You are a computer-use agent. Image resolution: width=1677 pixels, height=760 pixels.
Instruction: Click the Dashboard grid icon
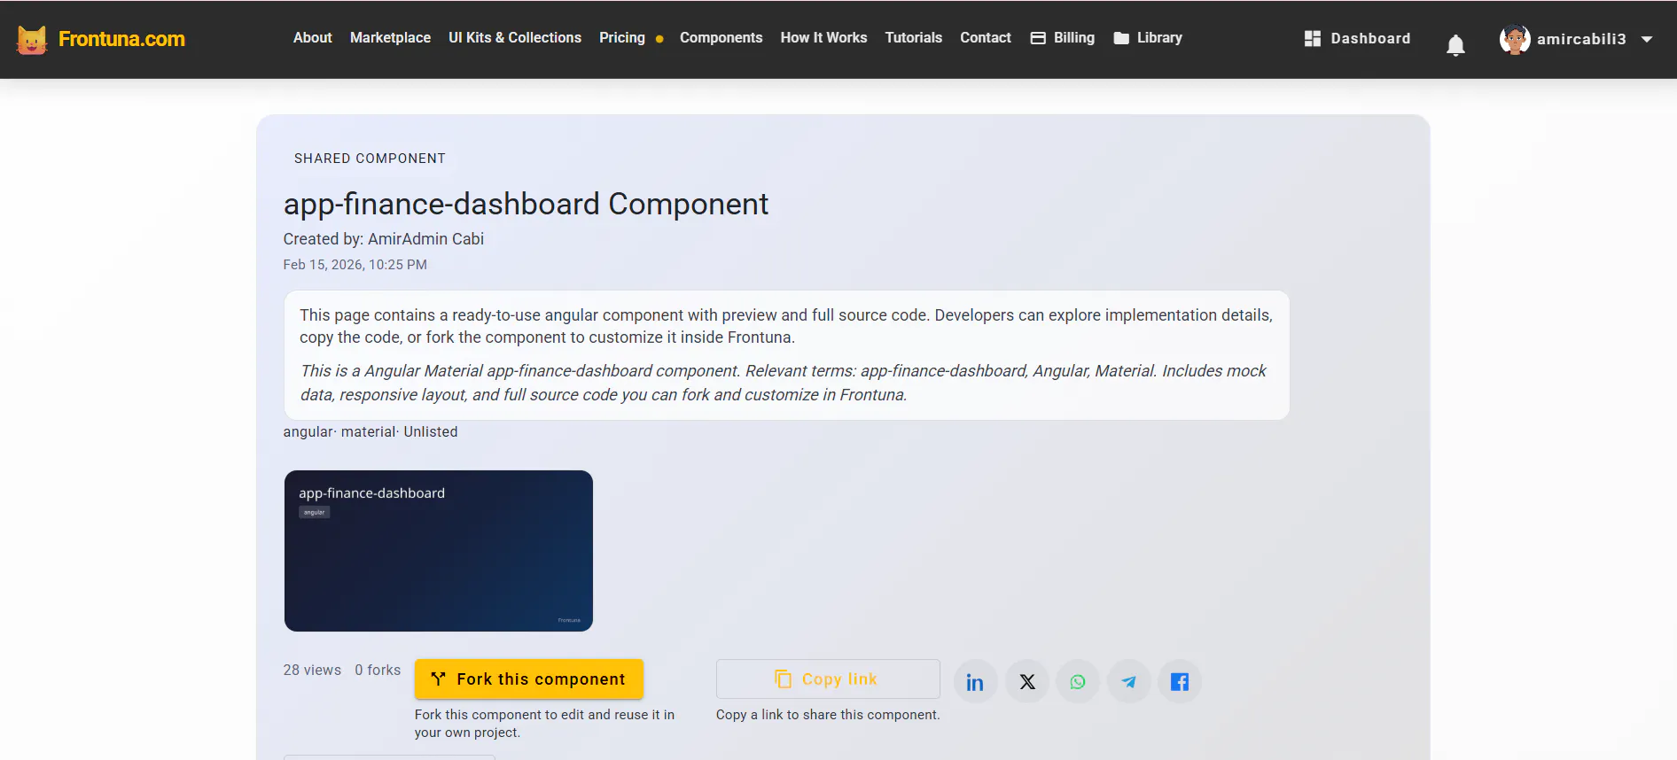pyautogui.click(x=1313, y=39)
